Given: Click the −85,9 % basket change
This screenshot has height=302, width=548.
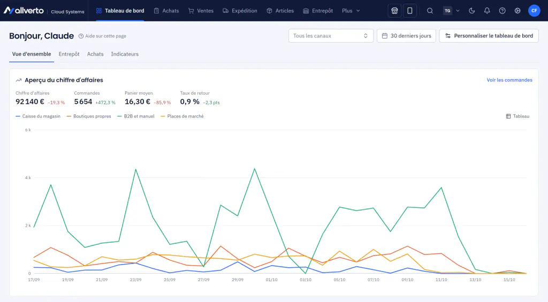Looking at the screenshot, I should pyautogui.click(x=162, y=103).
